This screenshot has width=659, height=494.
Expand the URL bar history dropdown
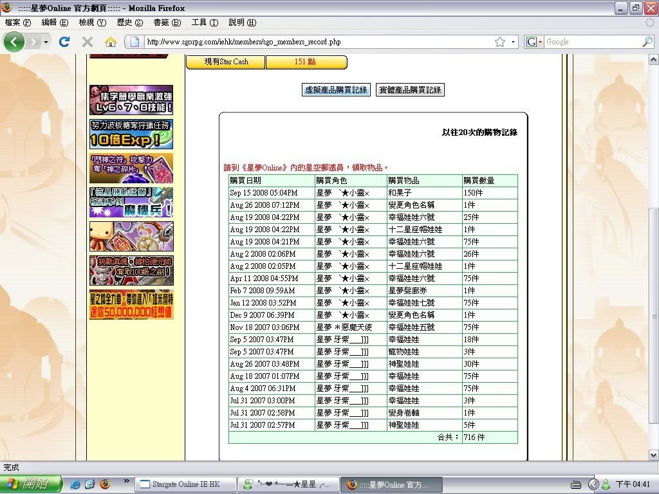(514, 42)
